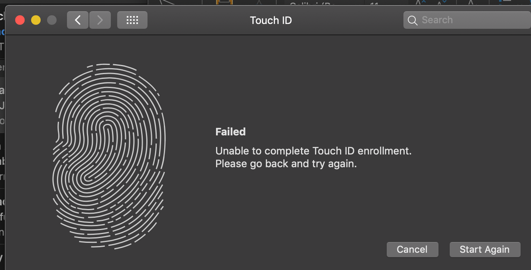Click the Failed heading text
The height and width of the screenshot is (270, 531).
click(x=230, y=132)
